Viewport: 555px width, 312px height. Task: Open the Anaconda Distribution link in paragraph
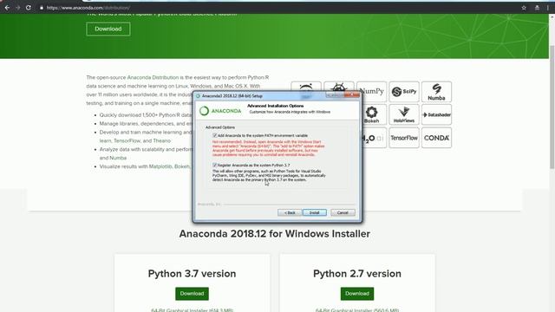pyautogui.click(x=153, y=77)
